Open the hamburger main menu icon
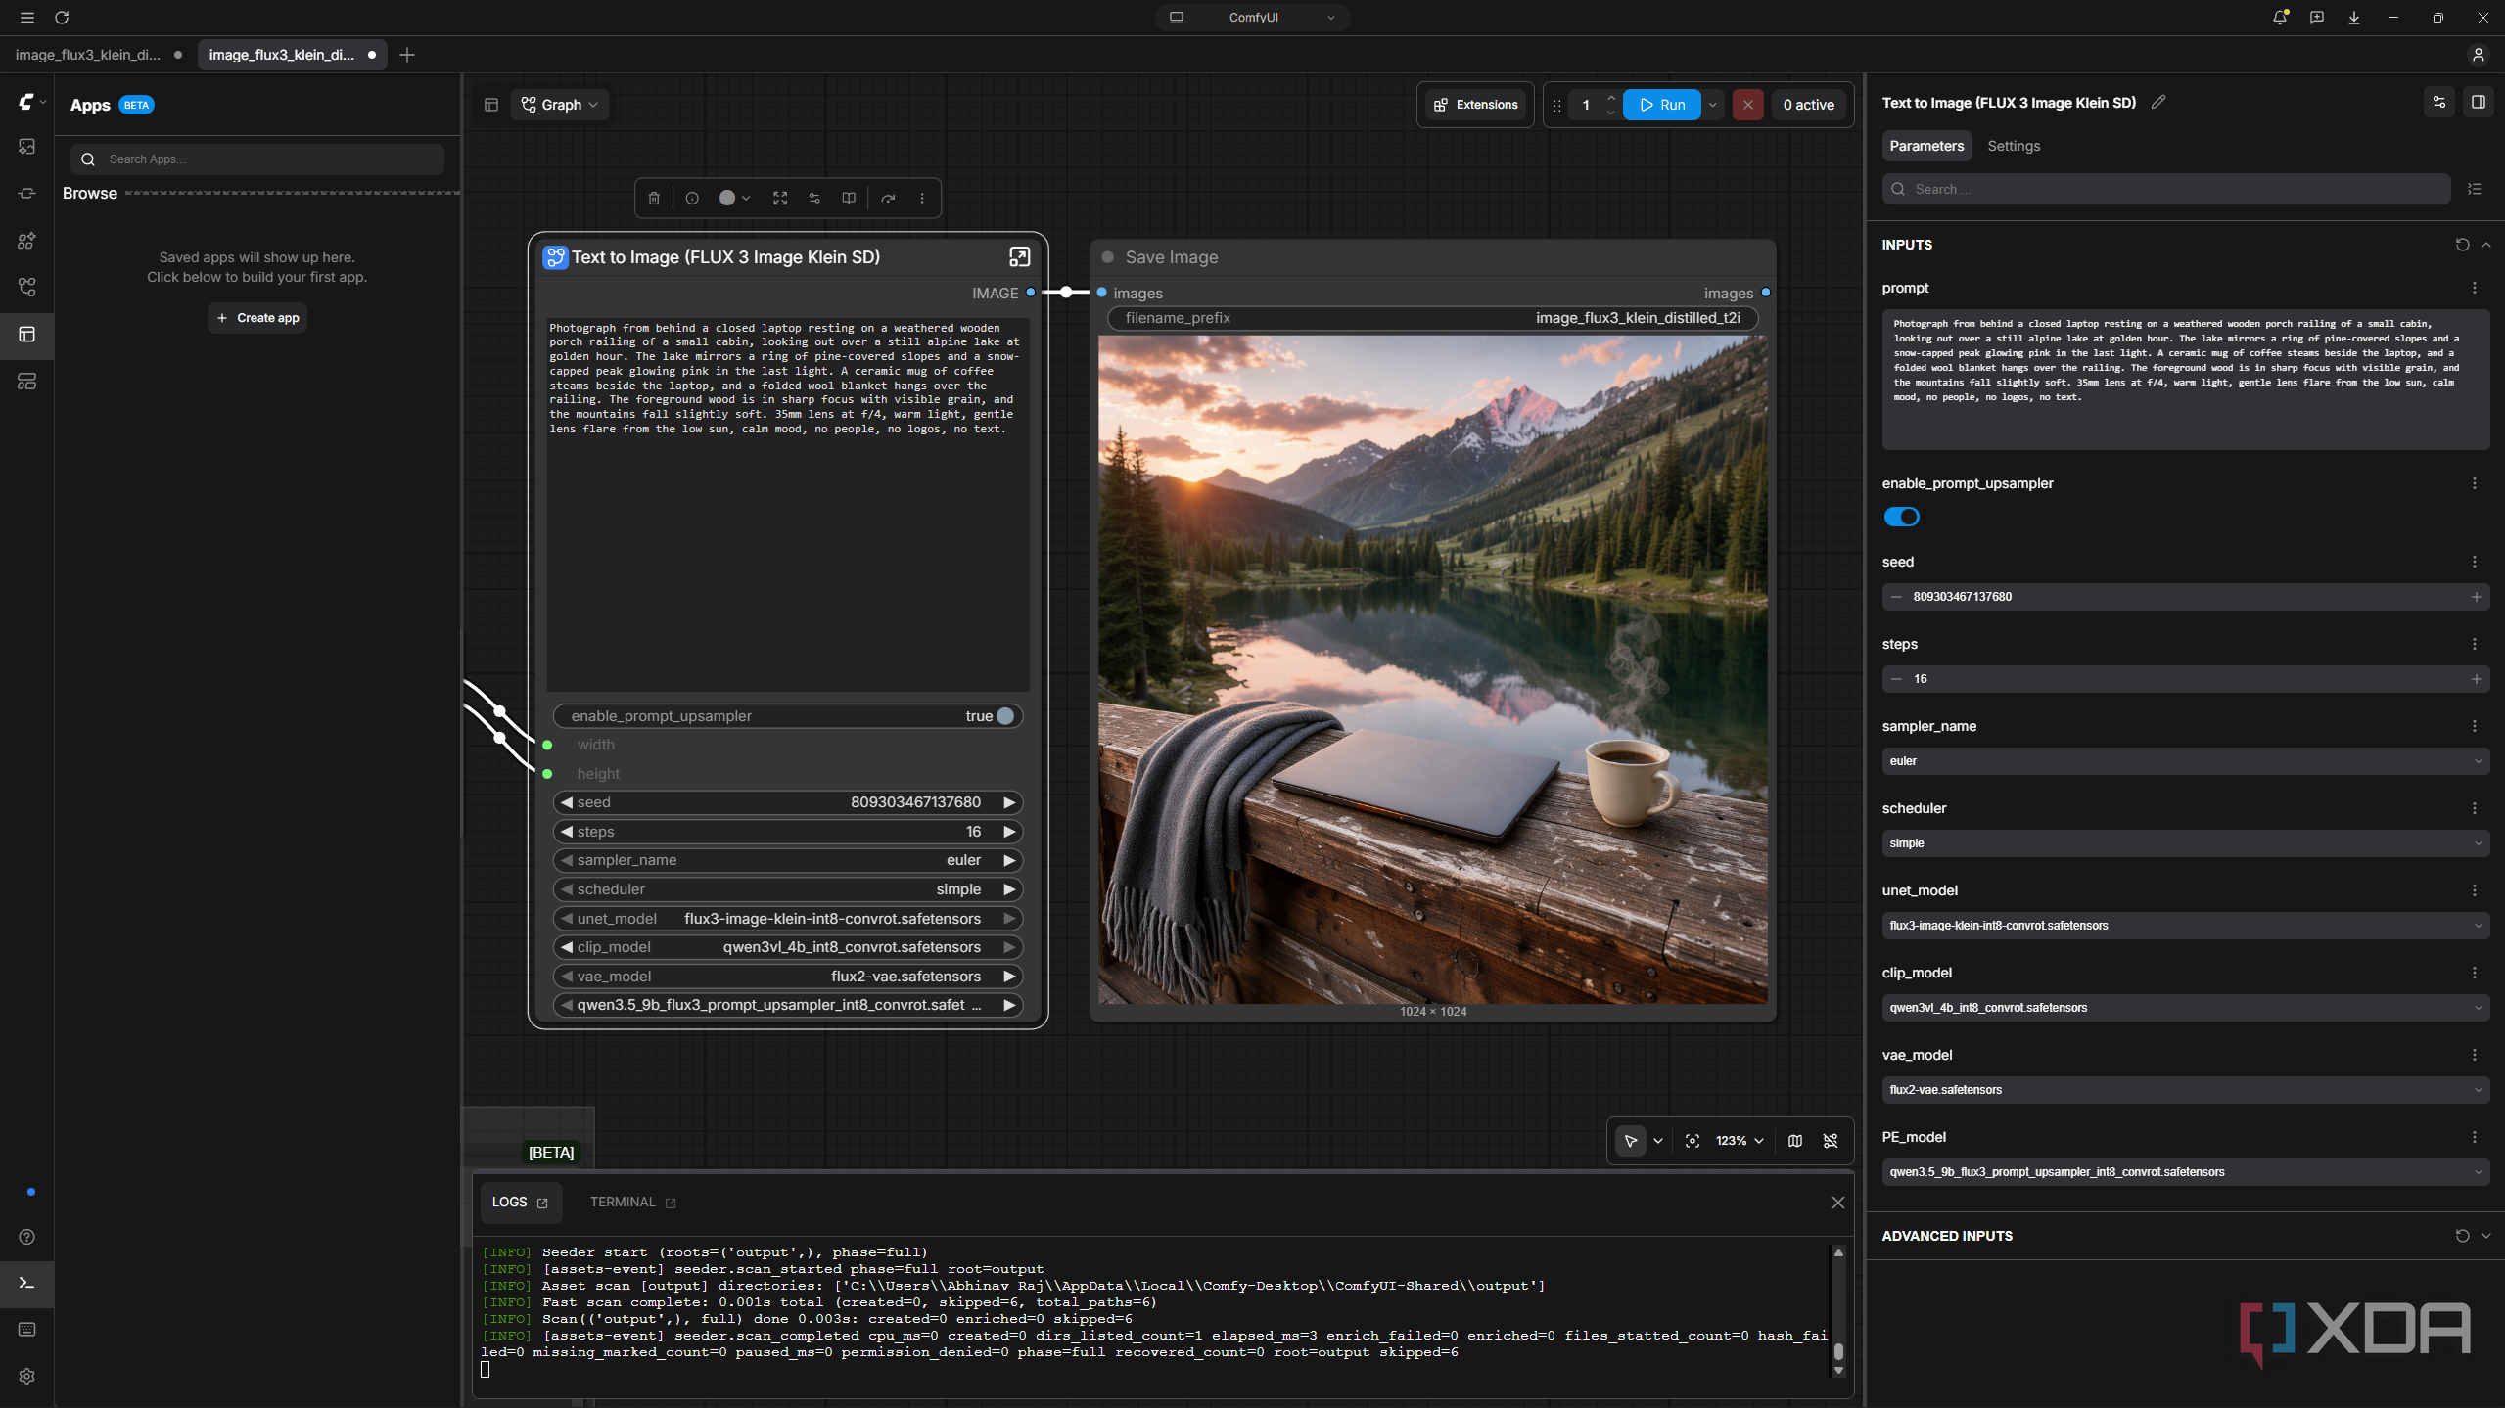 pos(26,18)
